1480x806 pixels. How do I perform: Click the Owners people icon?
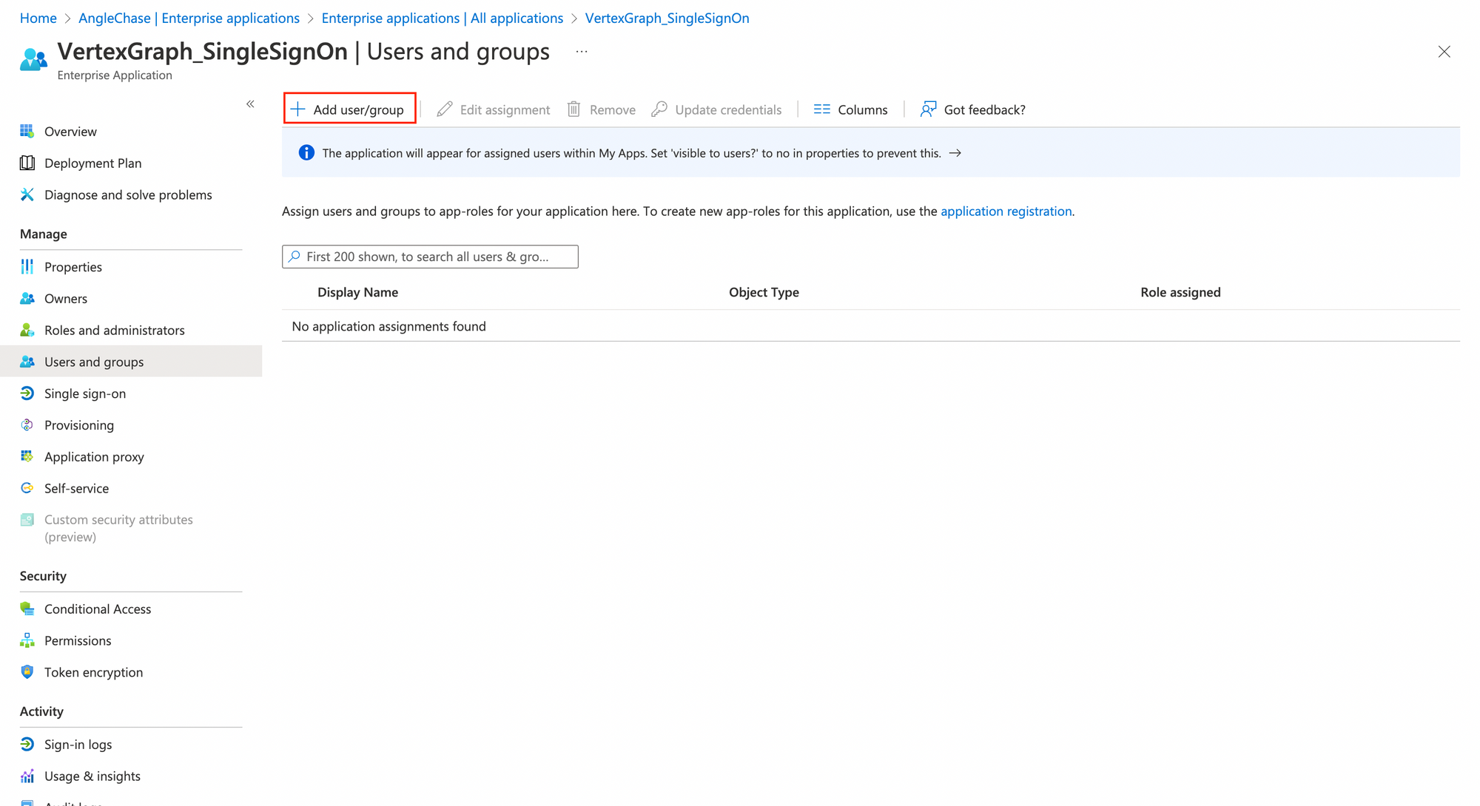[27, 298]
